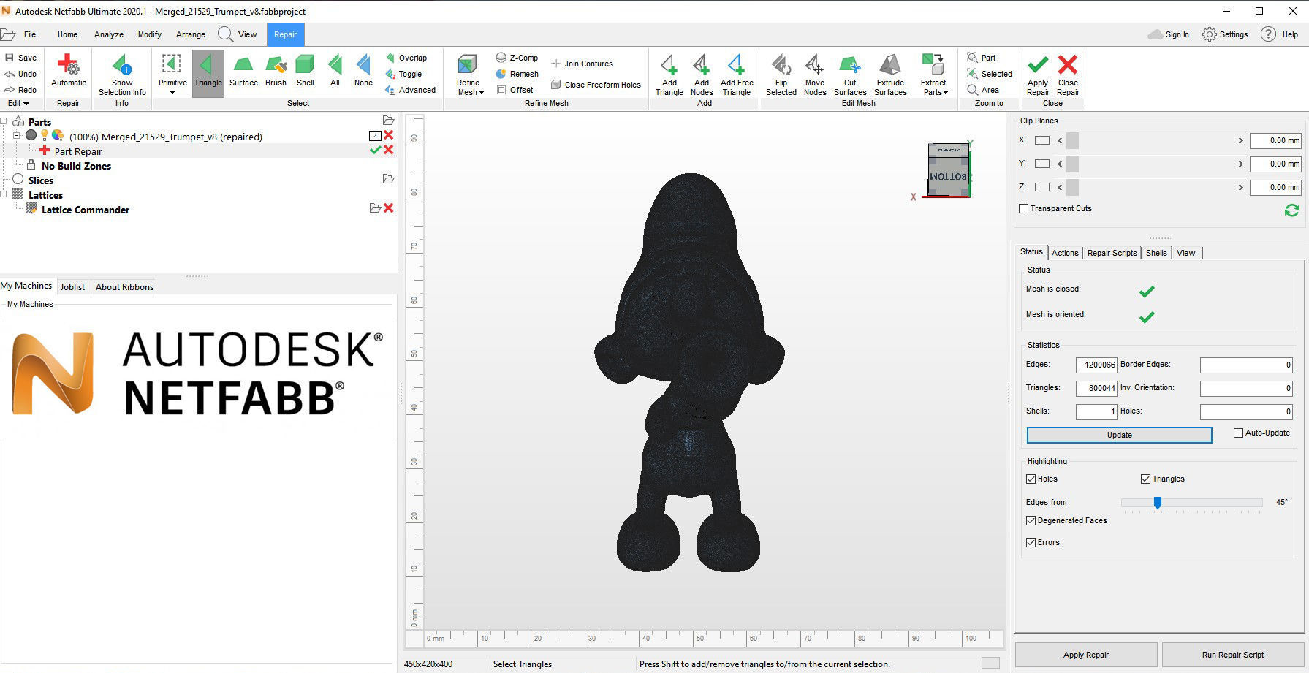Uncheck Triangles highlighting
Image resolution: width=1309 pixels, height=673 pixels.
pos(1145,479)
